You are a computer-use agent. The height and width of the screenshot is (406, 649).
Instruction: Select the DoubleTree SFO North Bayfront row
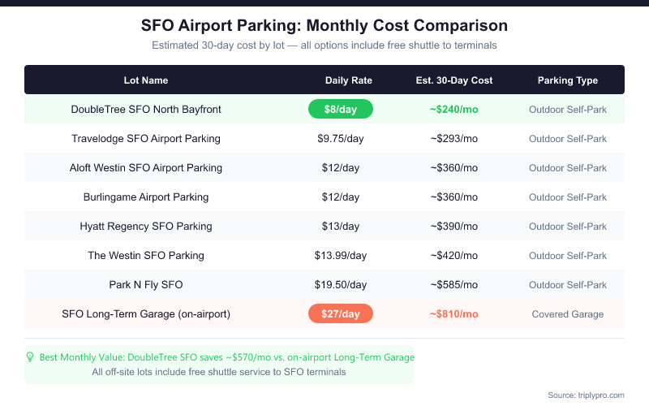[146, 109]
